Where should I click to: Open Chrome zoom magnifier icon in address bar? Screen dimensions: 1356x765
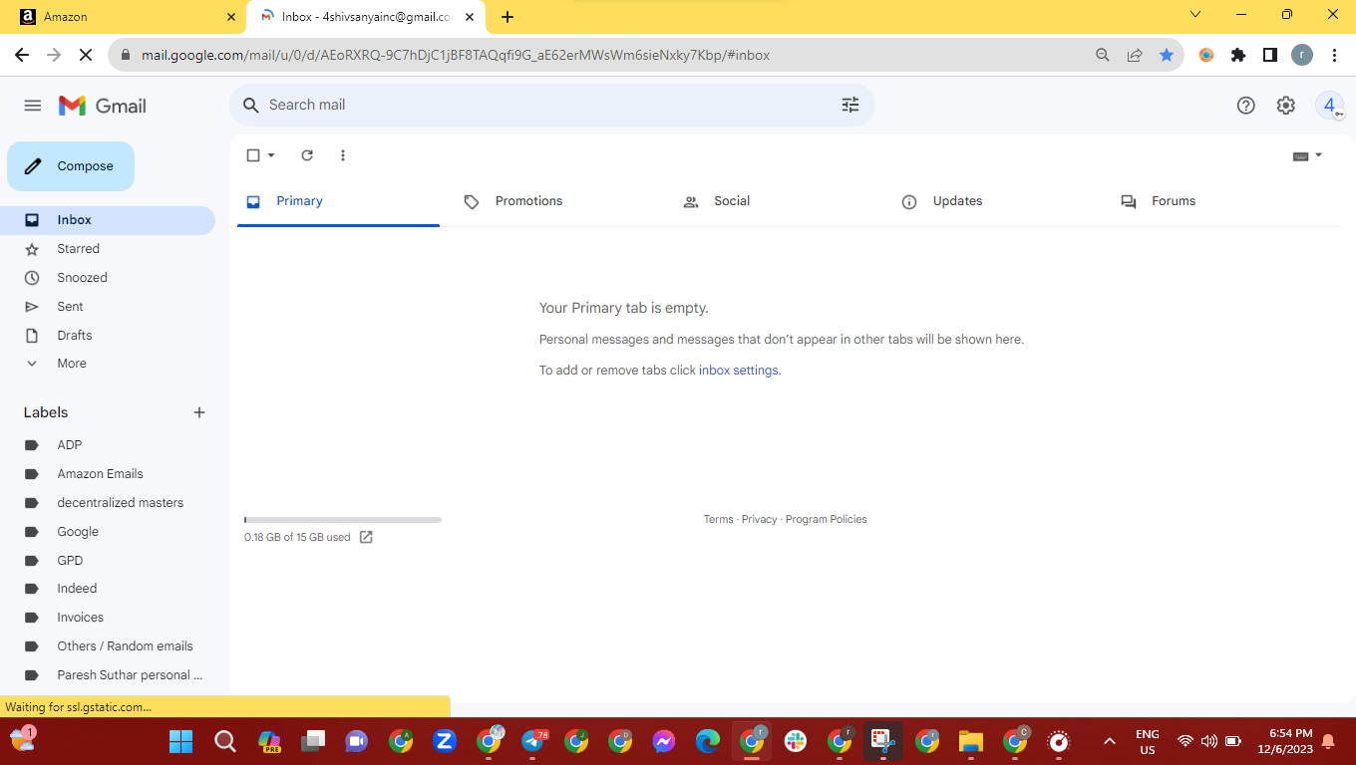click(1103, 56)
